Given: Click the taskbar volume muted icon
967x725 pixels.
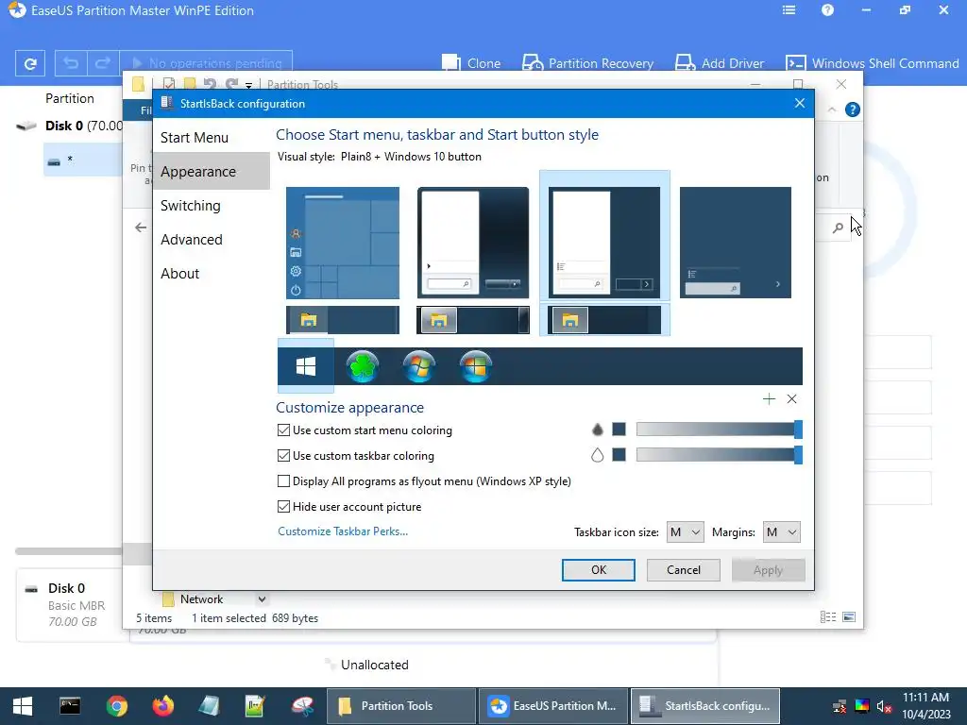Looking at the screenshot, I should point(884,706).
